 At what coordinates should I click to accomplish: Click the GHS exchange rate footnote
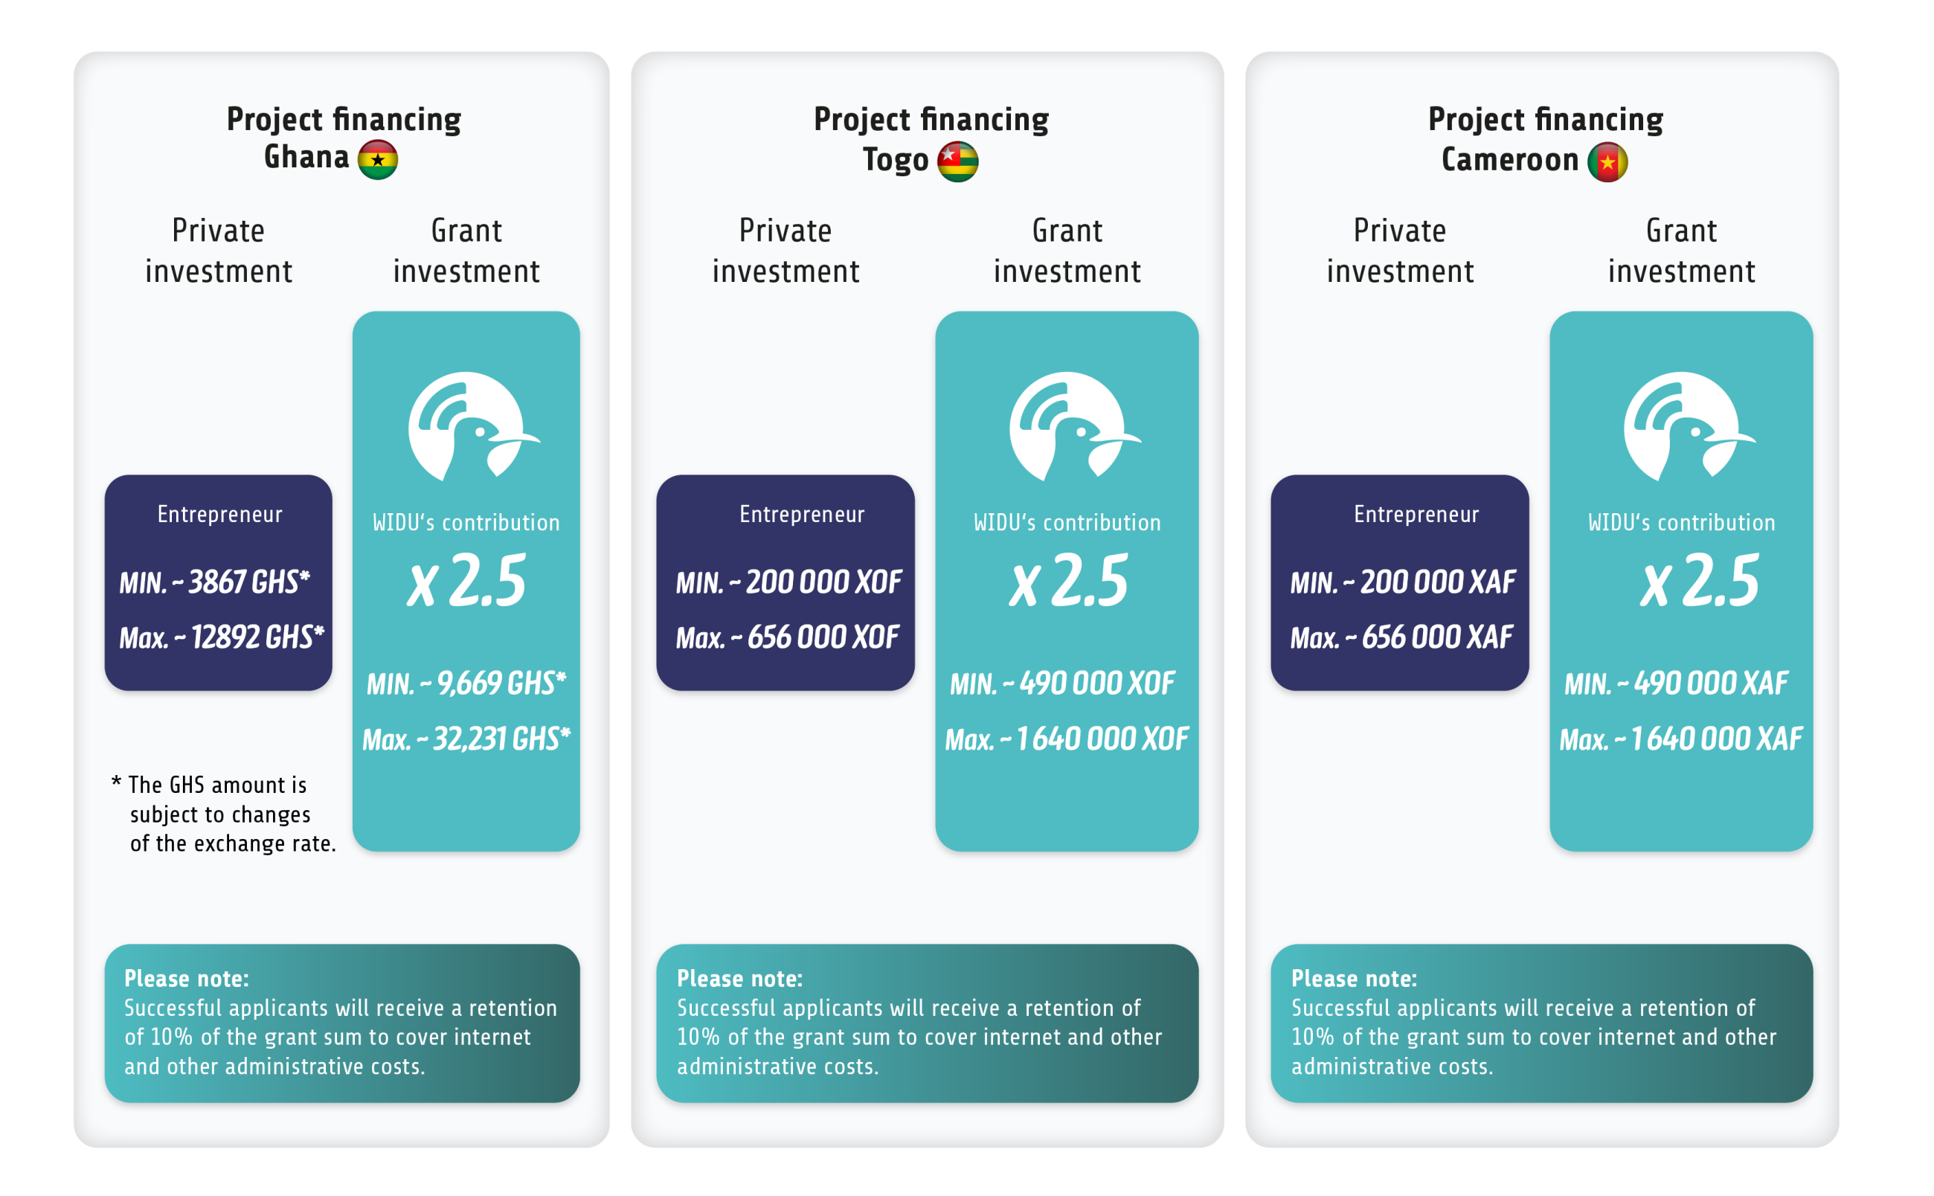(223, 814)
